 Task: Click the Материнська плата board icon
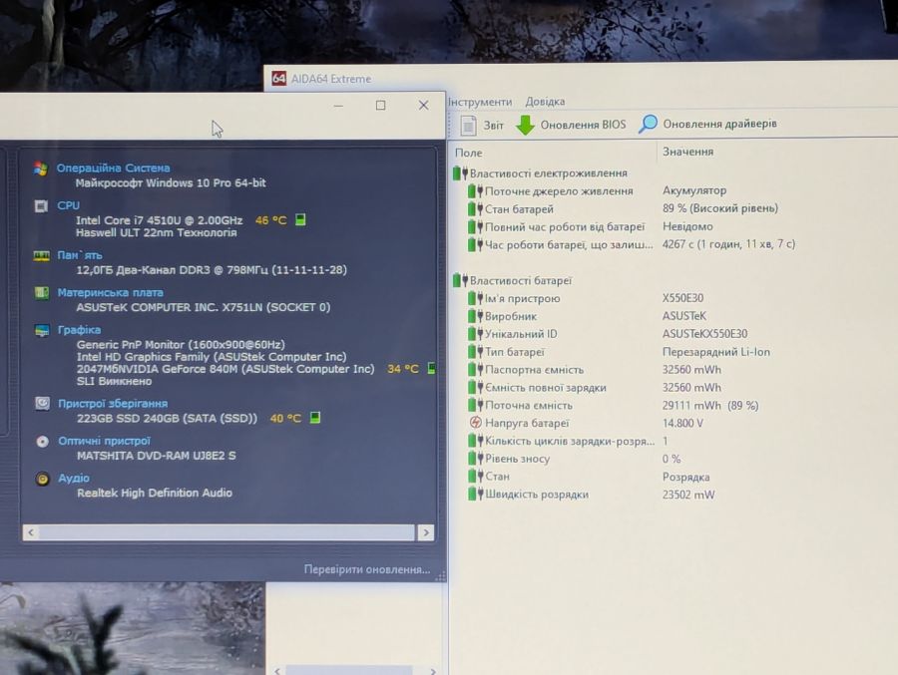point(41,292)
